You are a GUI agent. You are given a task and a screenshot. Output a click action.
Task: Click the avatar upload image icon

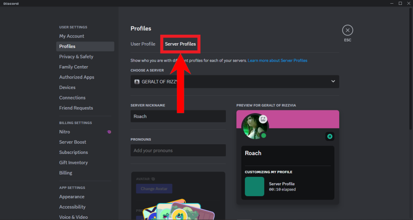(x=263, y=119)
